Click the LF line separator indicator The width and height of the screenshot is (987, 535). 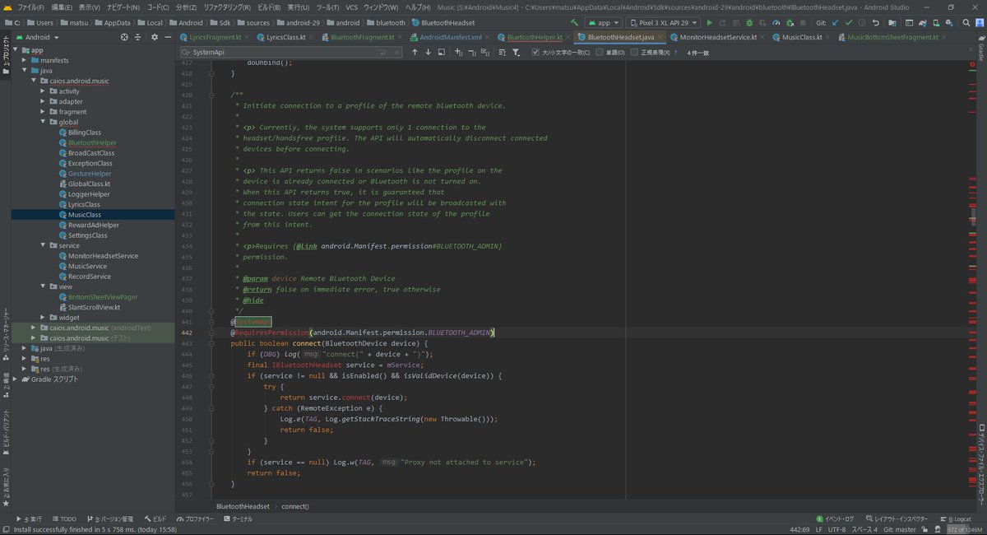[x=818, y=529]
